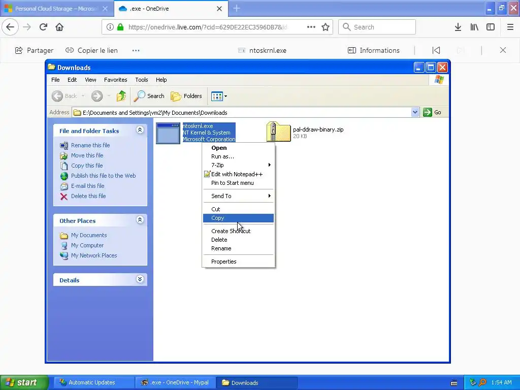
Task: Click the Explorer Forward arrow button
Action: [97, 96]
